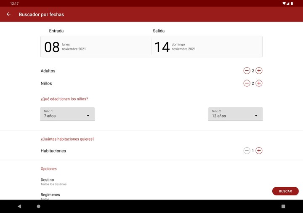The width and height of the screenshot is (303, 213).
Task: Increase the Habitaciones count
Action: [x=259, y=151]
